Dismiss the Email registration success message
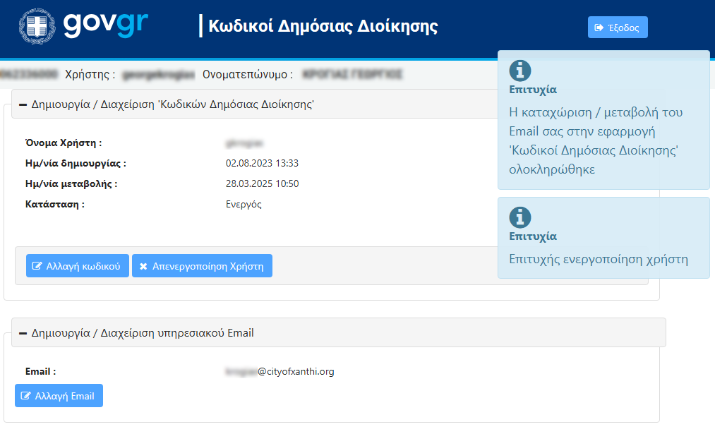This screenshot has width=715, height=434. 603,141
